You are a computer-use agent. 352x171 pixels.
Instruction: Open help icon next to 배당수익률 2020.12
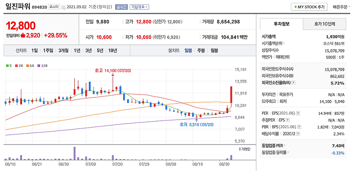coord(298,134)
